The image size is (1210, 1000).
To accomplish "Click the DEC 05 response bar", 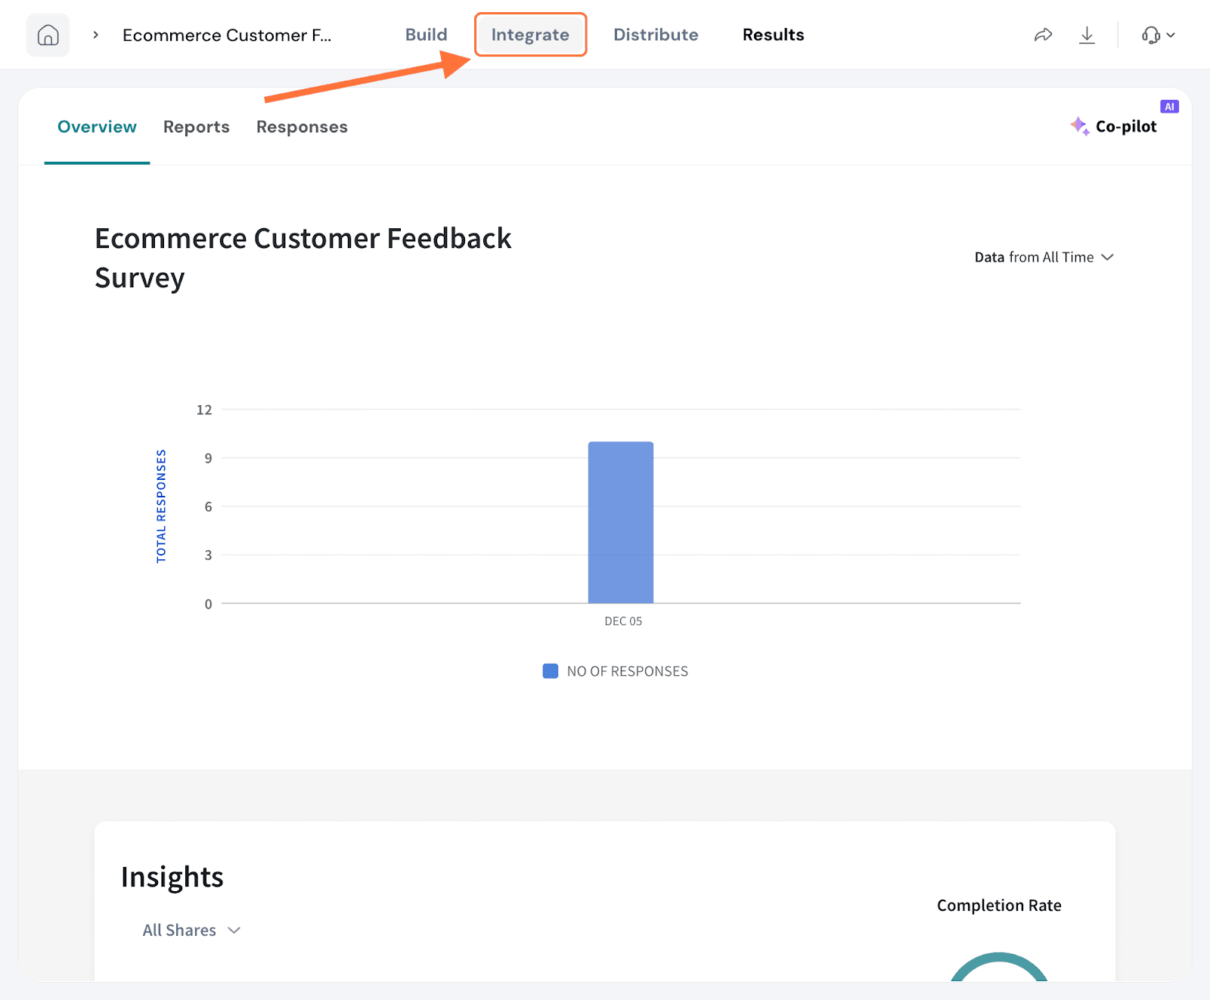I will [621, 522].
